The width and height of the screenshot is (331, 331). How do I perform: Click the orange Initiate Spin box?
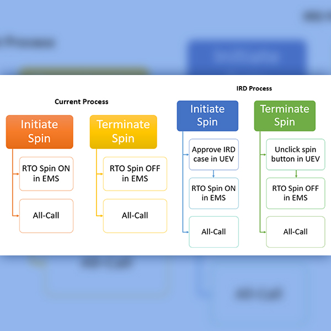[x=39, y=131]
